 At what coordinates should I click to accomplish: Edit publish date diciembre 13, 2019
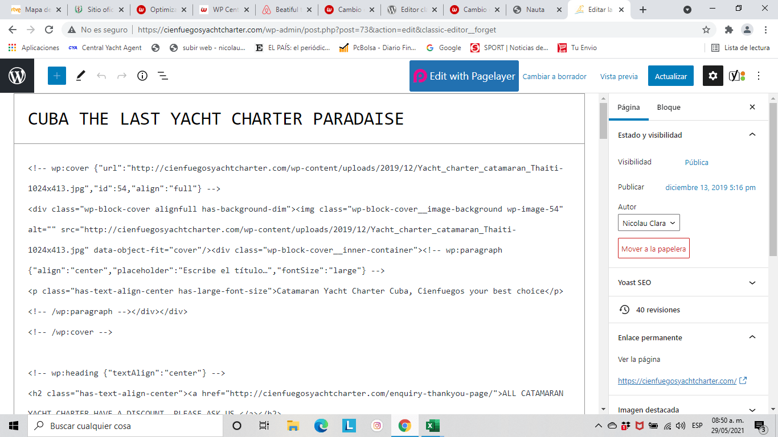click(710, 187)
